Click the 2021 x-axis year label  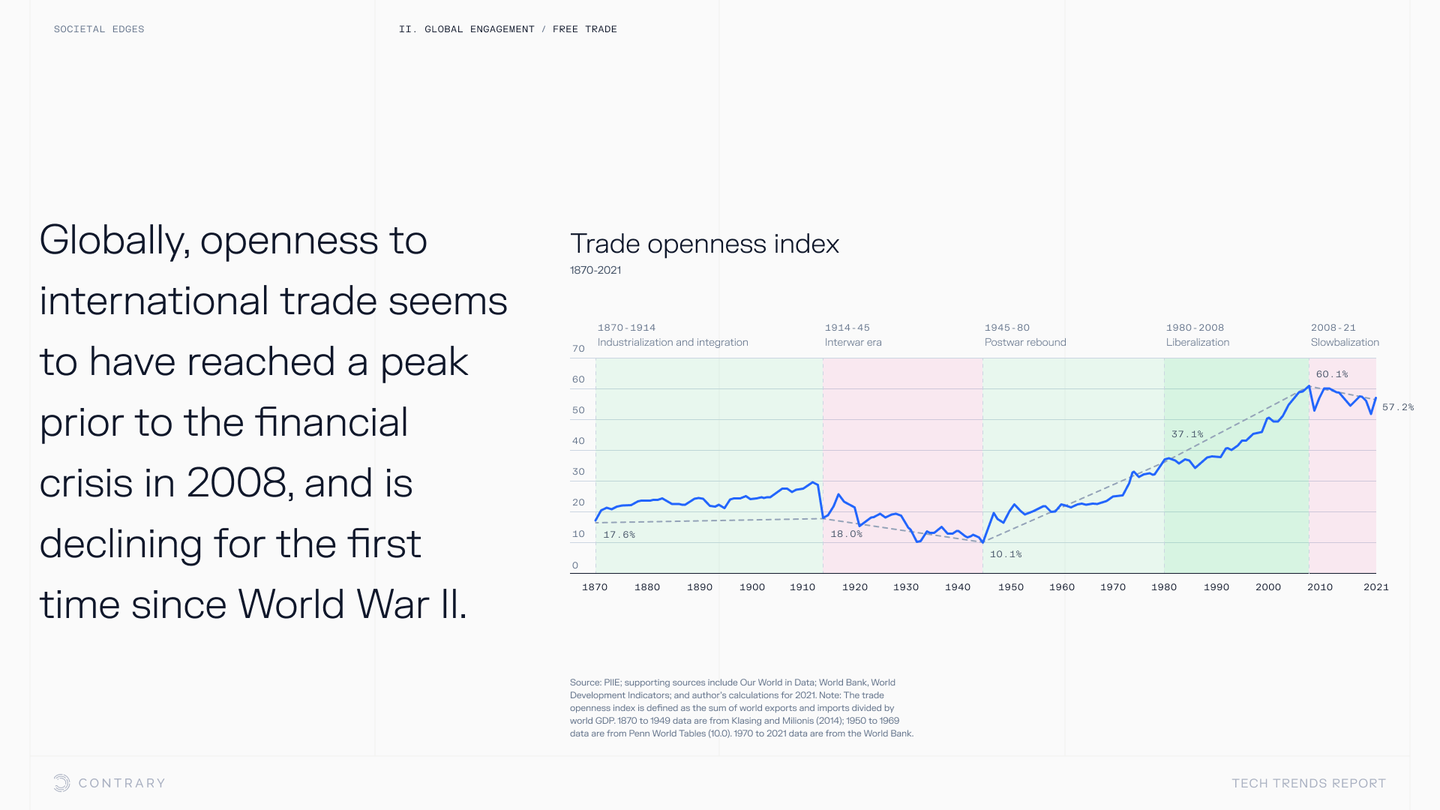(x=1376, y=587)
